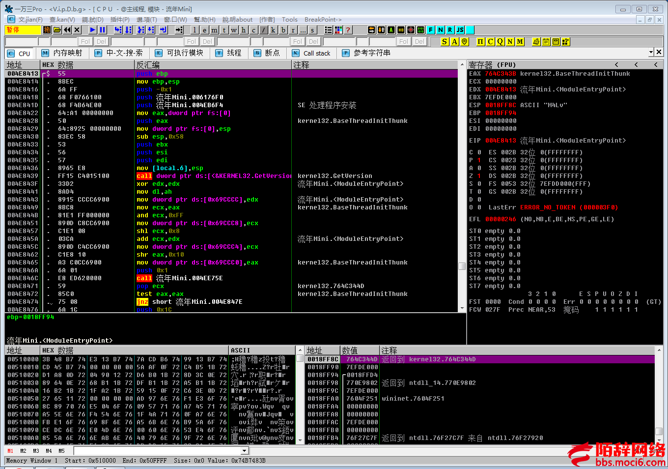
Task: Switch to the Call stack tab
Action: [x=311, y=53]
